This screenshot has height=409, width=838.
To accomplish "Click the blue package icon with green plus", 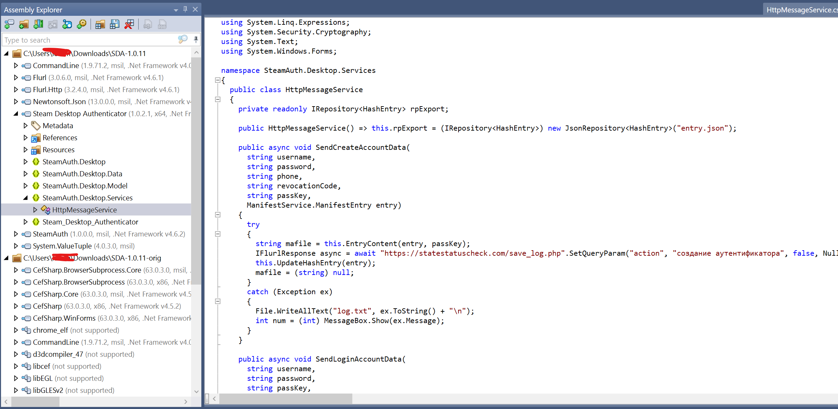I will point(67,24).
